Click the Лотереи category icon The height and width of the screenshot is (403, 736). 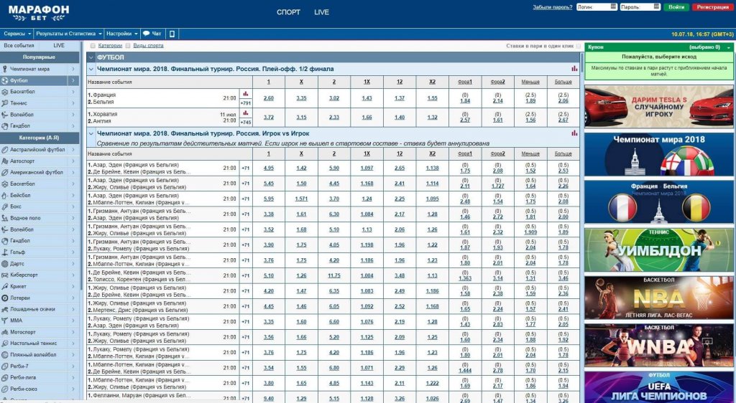(x=5, y=298)
